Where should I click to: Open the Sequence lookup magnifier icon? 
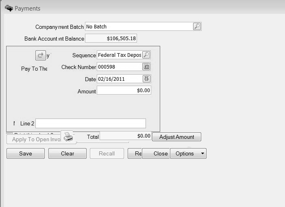point(146,55)
